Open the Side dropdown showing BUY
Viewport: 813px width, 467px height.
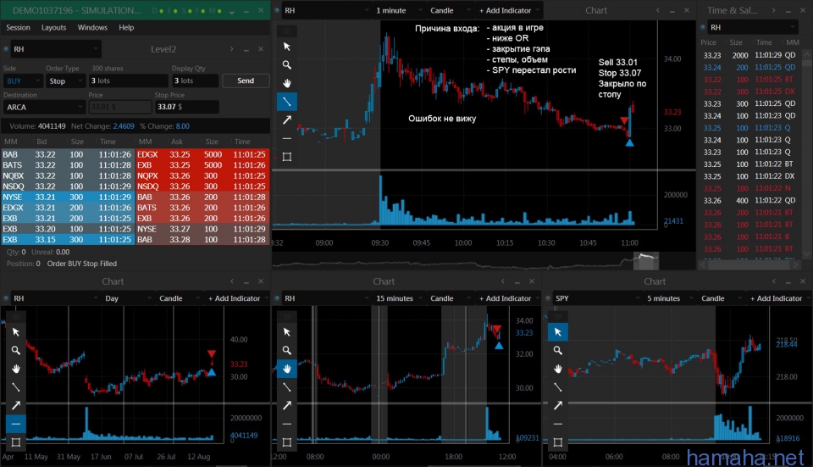pyautogui.click(x=23, y=81)
